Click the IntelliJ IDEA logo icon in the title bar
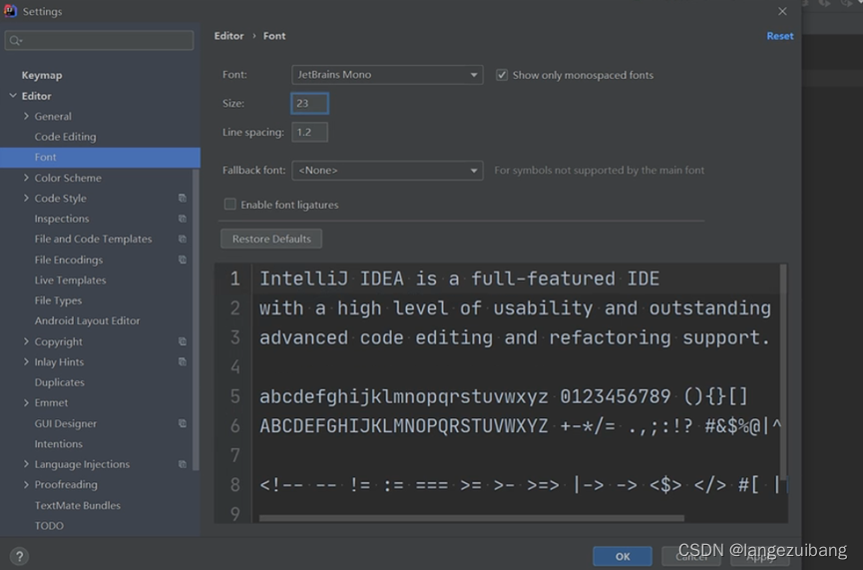Screen dimensions: 863x570 coord(10,10)
